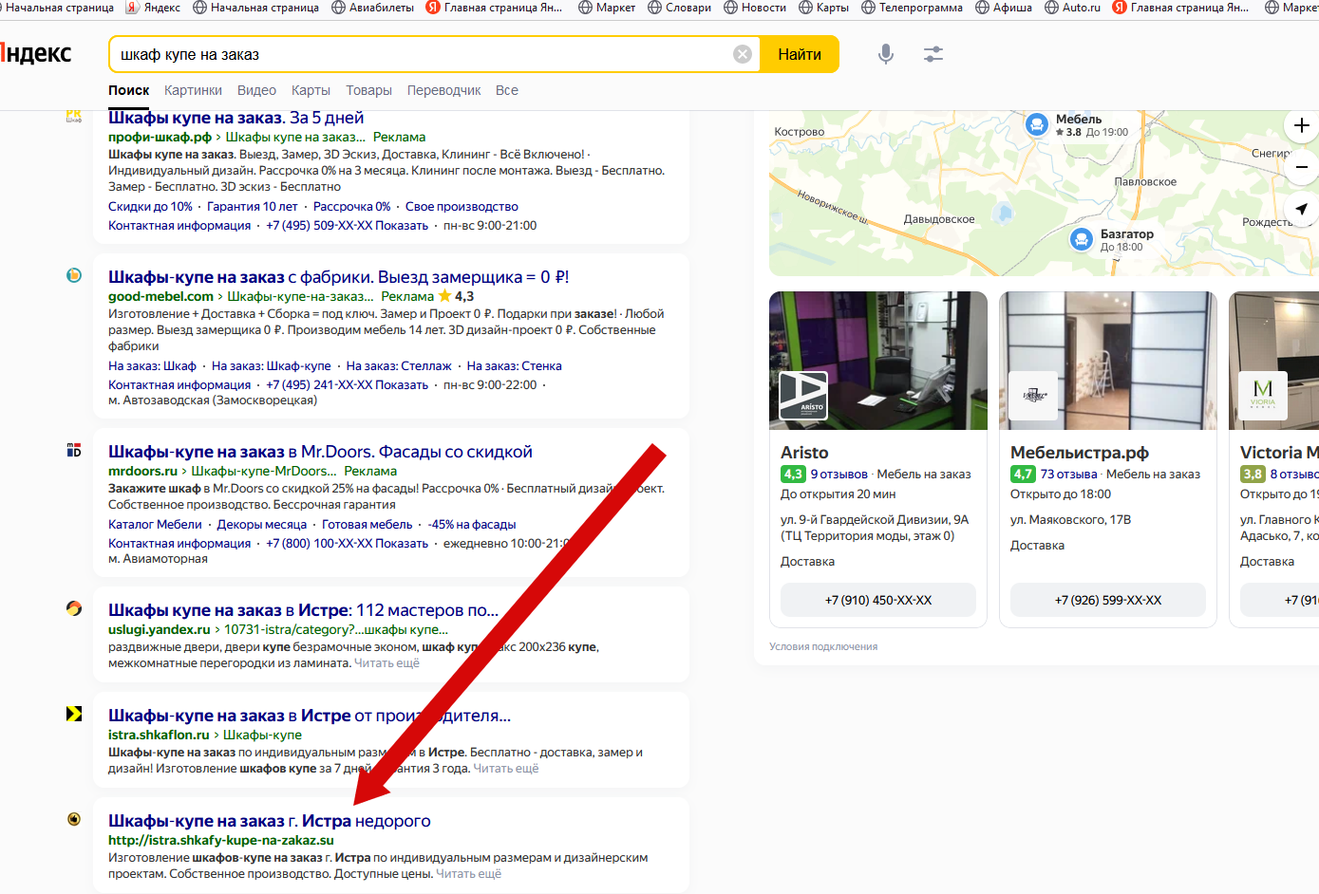Locate me with the map arrow icon
1319x894 pixels.
[1301, 209]
